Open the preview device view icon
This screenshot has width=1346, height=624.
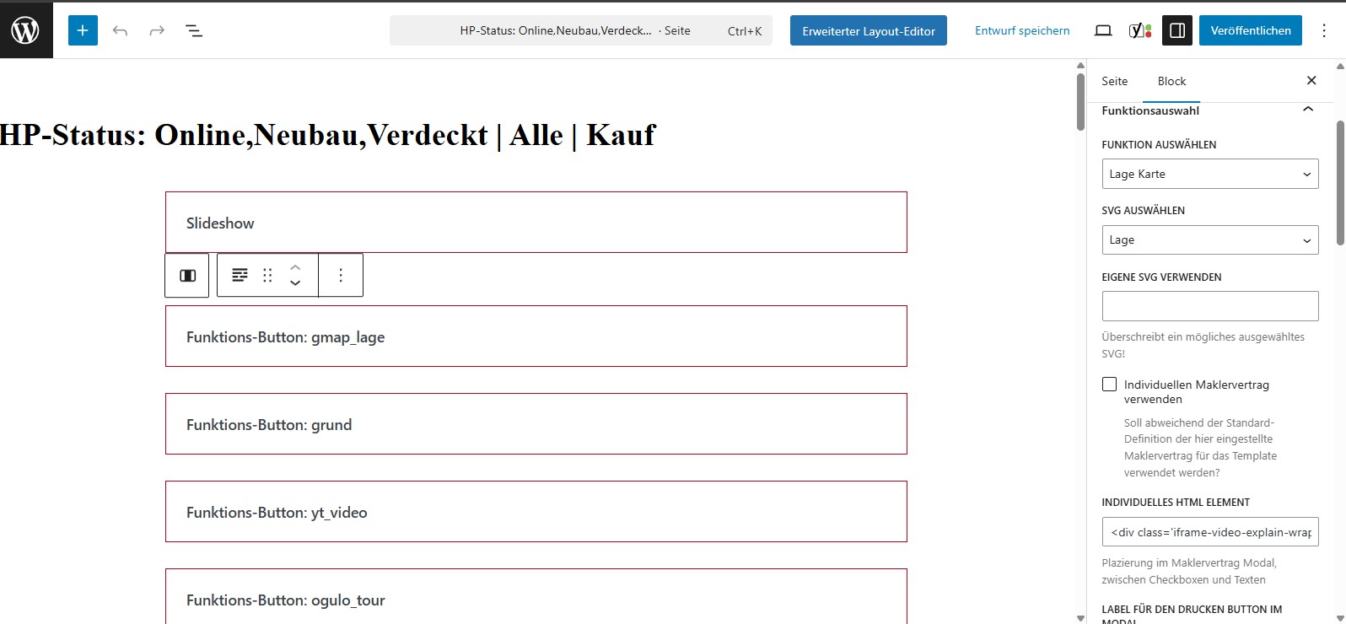click(x=1102, y=30)
